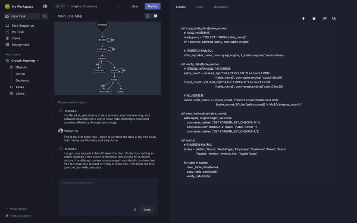Click the Help & Support icon
This screenshot has width=357, height=223.
[7, 216]
